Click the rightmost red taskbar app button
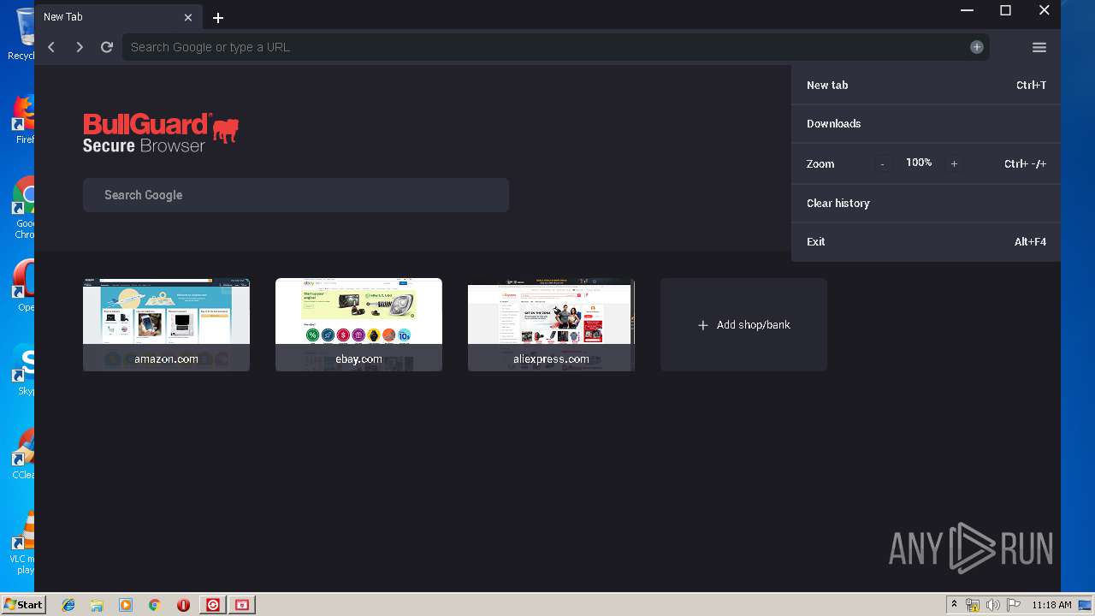The width and height of the screenshot is (1095, 616). tap(242, 605)
